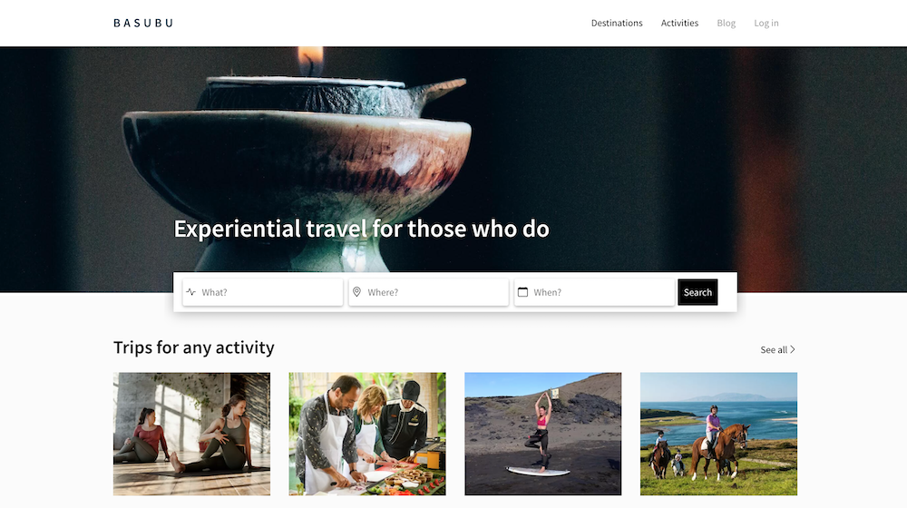Click the BASUBU logo

tap(143, 24)
